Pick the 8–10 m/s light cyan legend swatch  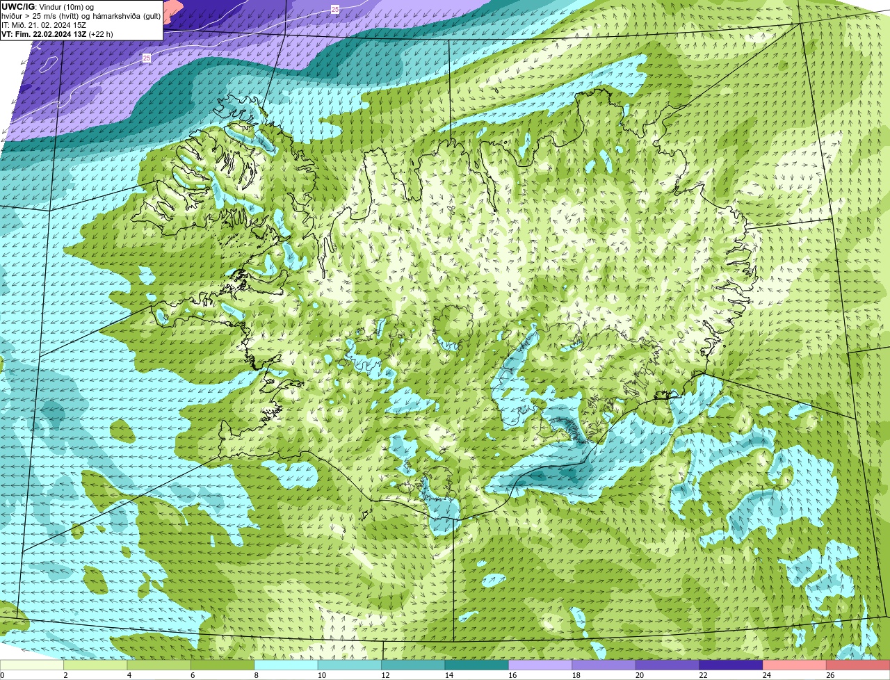(286, 665)
